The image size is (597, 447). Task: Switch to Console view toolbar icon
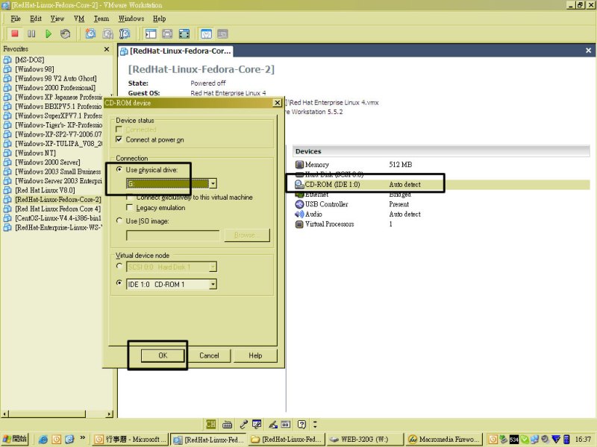click(222, 34)
